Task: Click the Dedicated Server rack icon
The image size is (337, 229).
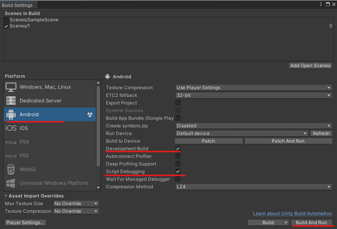Action: tap(11, 101)
